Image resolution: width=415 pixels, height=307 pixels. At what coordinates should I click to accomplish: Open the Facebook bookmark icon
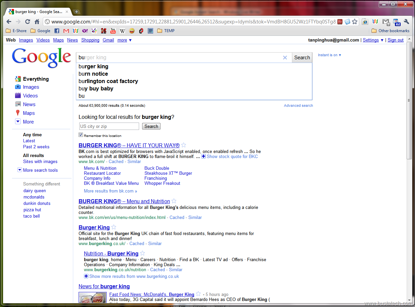pos(57,31)
